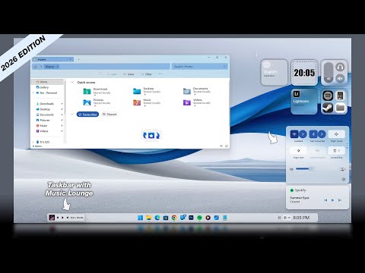This screenshot has height=273, width=365.
Task: Open Google Chrome from the taskbar
Action: click(x=174, y=218)
